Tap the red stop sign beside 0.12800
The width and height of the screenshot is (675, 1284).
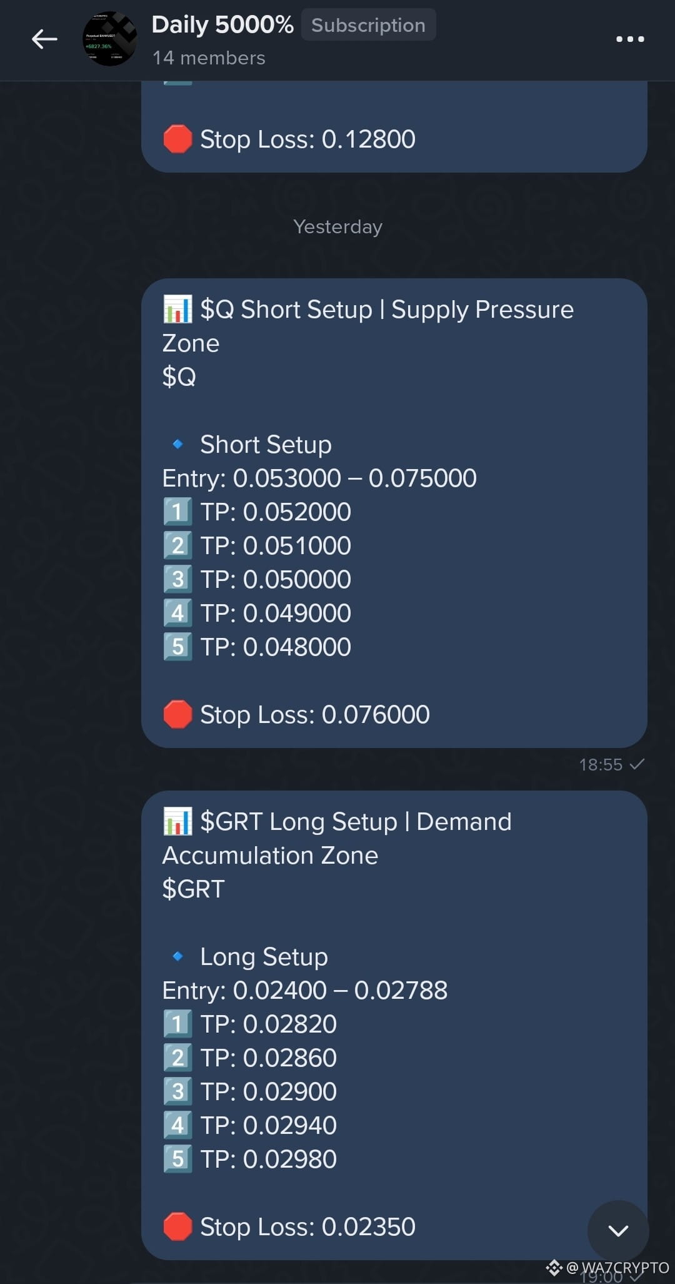click(x=177, y=139)
